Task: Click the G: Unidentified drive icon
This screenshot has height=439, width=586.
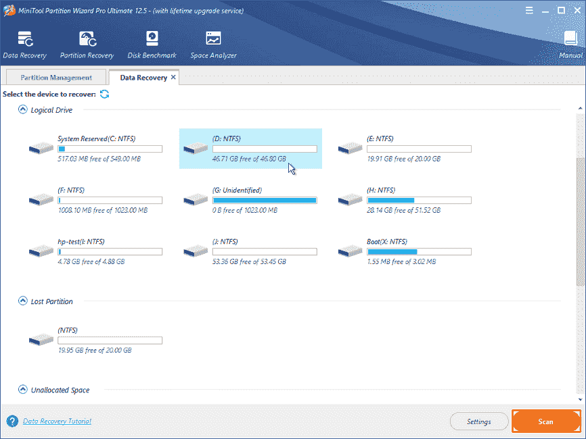Action: 196,199
